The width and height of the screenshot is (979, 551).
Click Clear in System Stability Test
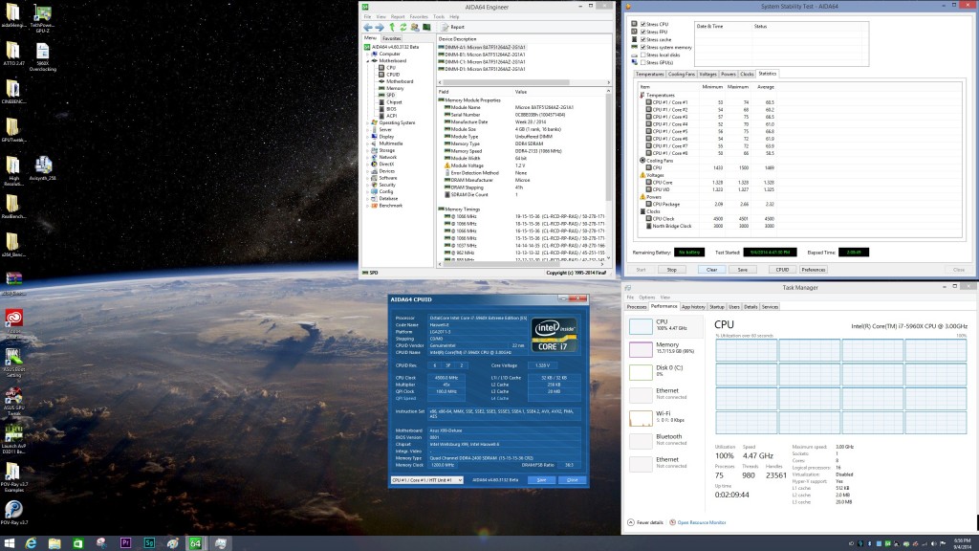pos(711,269)
